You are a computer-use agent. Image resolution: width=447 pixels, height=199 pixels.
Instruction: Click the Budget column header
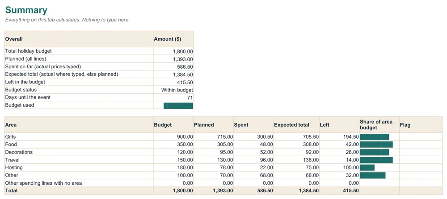point(173,124)
